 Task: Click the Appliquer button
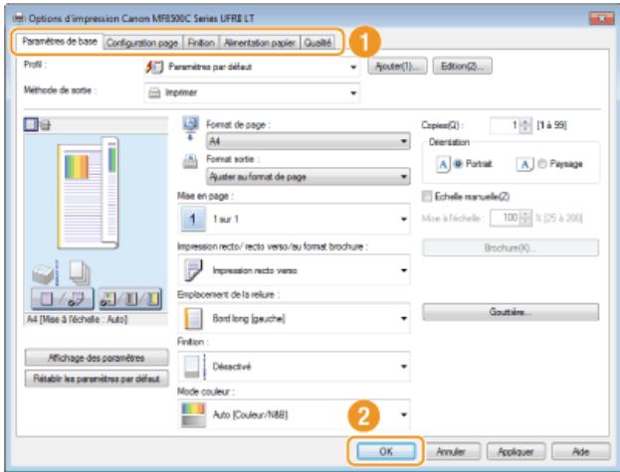tap(516, 451)
